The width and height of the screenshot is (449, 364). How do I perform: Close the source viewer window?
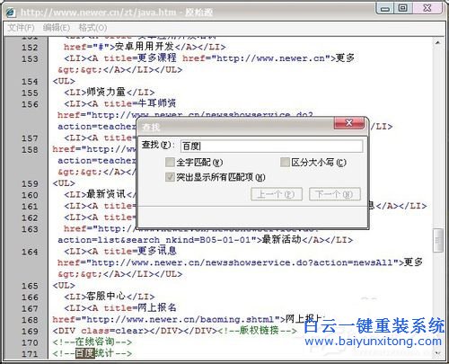click(427, 8)
